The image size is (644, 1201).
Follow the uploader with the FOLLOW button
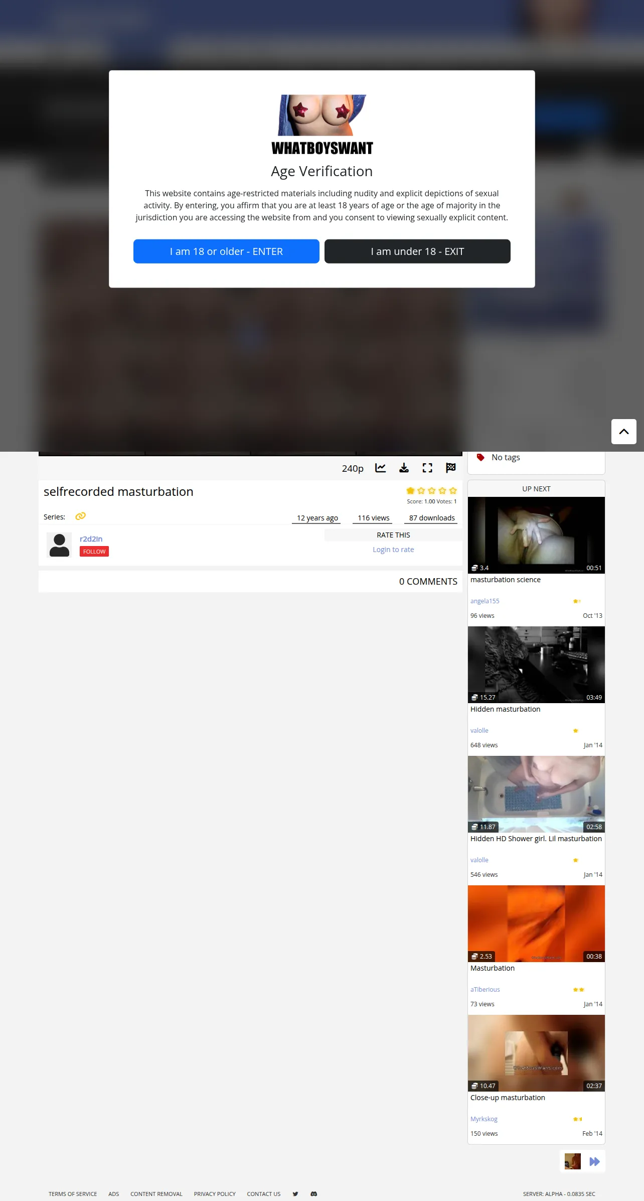[x=94, y=552]
